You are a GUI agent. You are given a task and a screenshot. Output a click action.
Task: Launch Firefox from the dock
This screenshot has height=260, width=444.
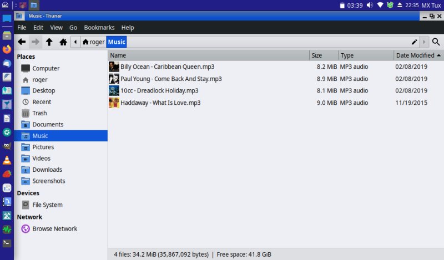coord(7,49)
